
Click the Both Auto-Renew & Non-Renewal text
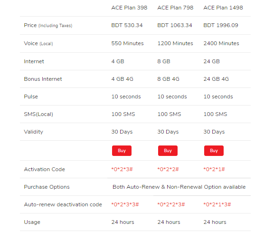(x=157, y=187)
